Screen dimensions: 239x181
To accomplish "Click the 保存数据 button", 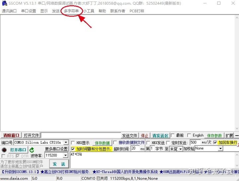I will [102, 143].
